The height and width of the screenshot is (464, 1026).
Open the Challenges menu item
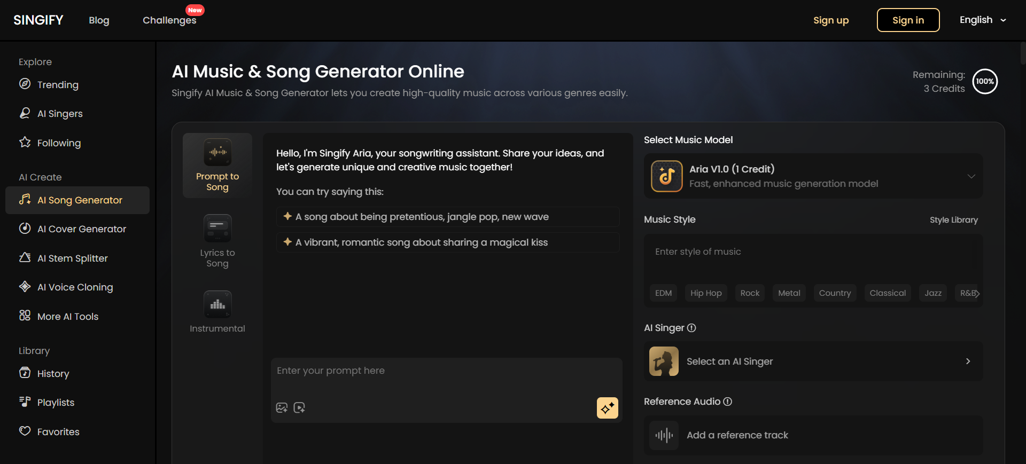pos(169,20)
